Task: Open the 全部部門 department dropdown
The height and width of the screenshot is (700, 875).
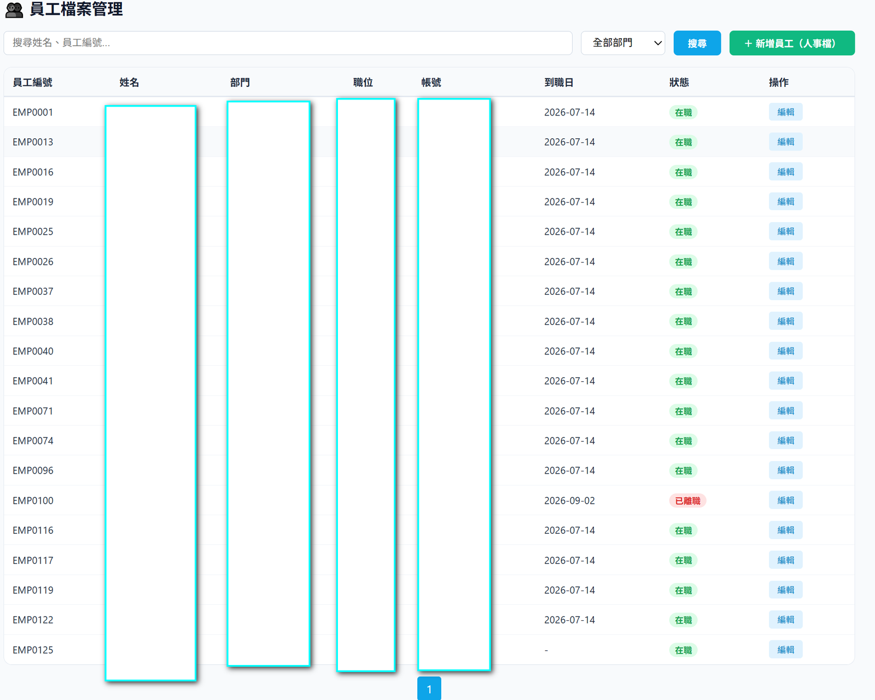Action: pos(623,43)
